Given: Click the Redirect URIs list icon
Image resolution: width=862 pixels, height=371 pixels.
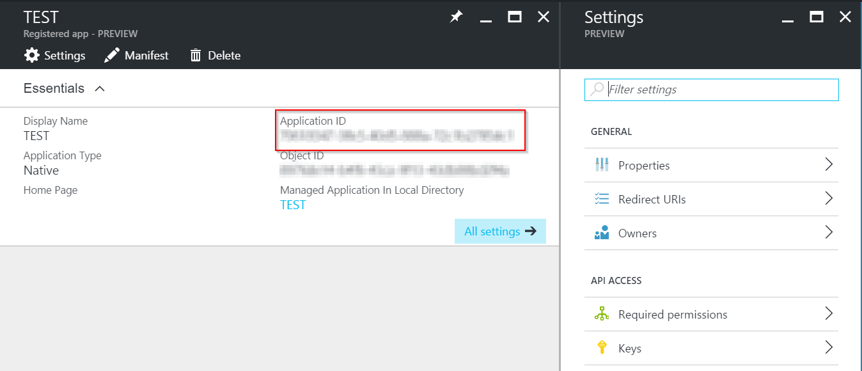Looking at the screenshot, I should 601,198.
